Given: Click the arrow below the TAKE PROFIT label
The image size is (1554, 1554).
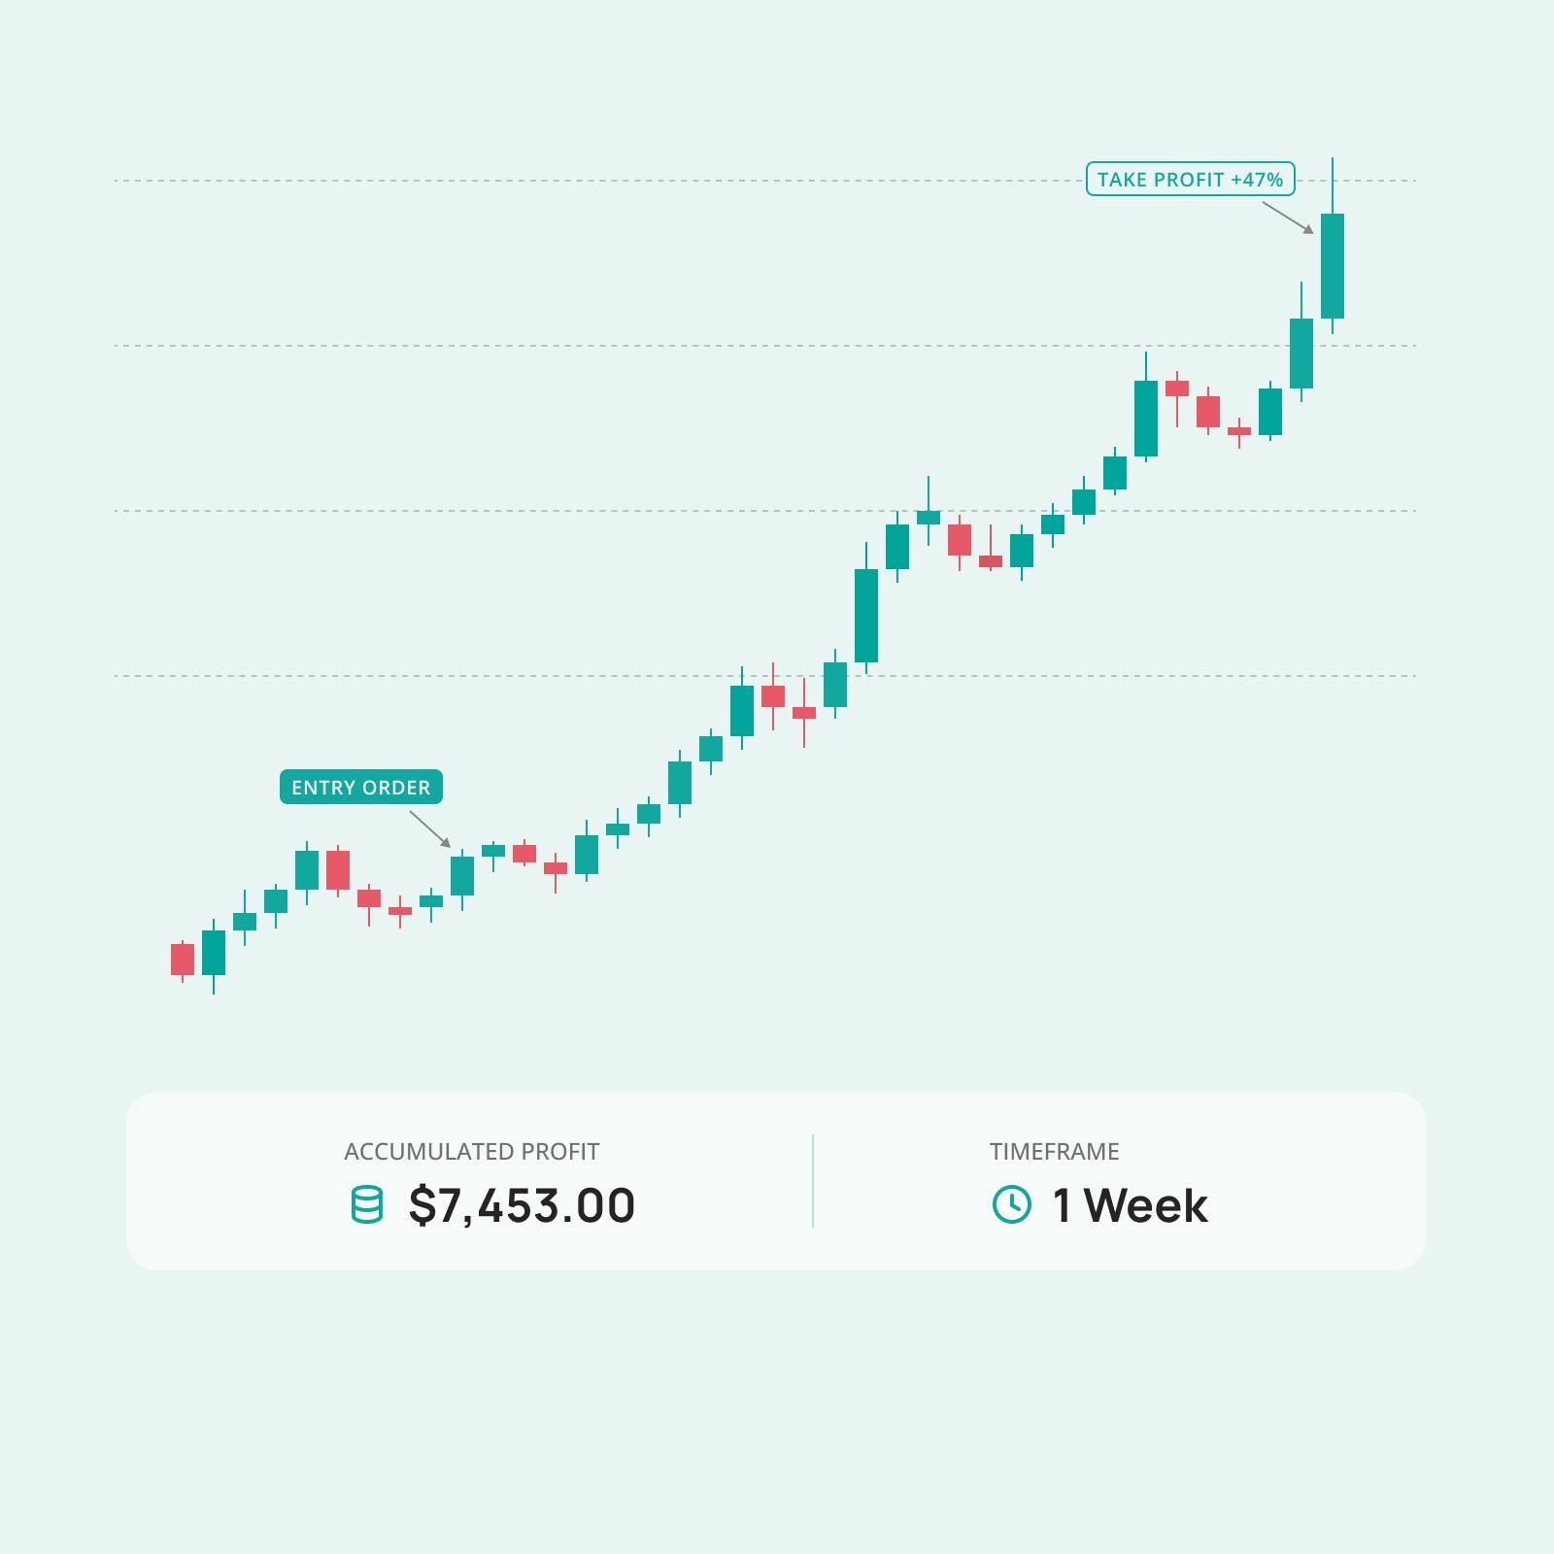Looking at the screenshot, I should (x=1288, y=218).
